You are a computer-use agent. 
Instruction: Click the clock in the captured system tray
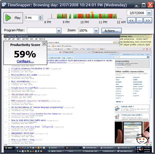[147, 149]
